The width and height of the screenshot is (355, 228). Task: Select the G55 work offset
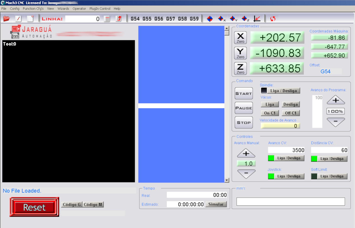[147, 19]
